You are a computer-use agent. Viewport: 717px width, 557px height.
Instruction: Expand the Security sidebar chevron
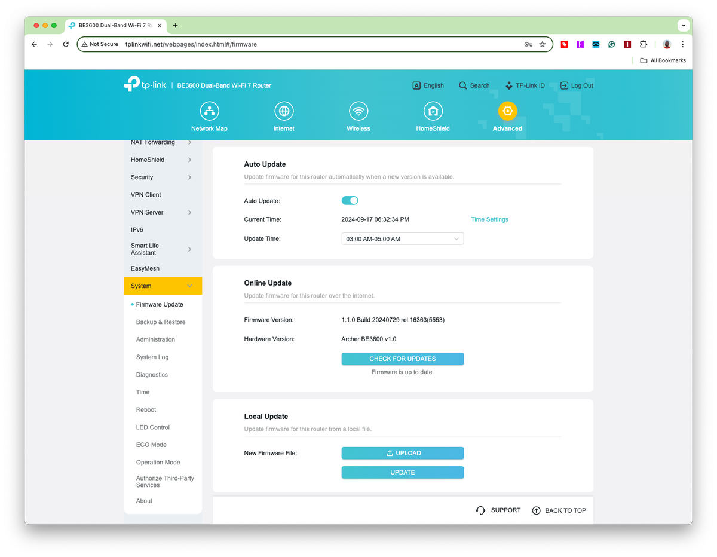(190, 177)
